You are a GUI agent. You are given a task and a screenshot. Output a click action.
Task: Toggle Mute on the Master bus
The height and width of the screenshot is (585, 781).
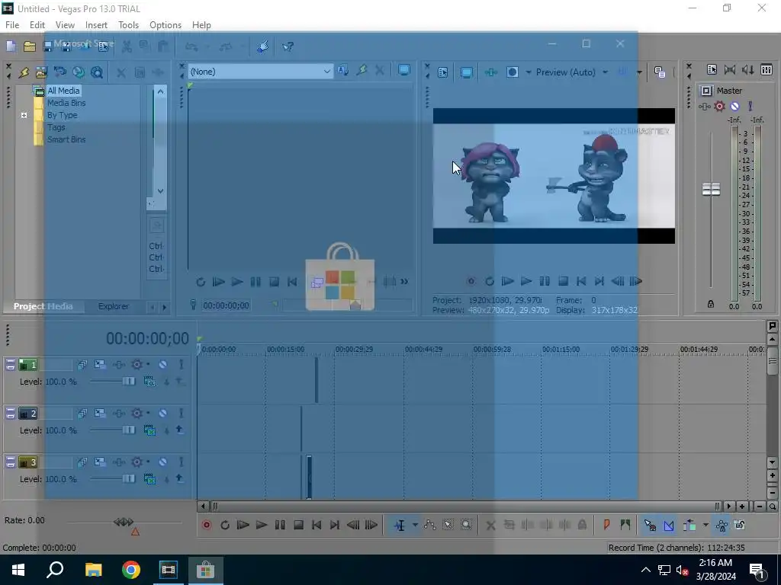[734, 106]
